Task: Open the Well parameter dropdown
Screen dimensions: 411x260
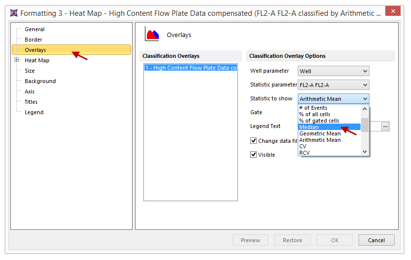Action: click(333, 71)
